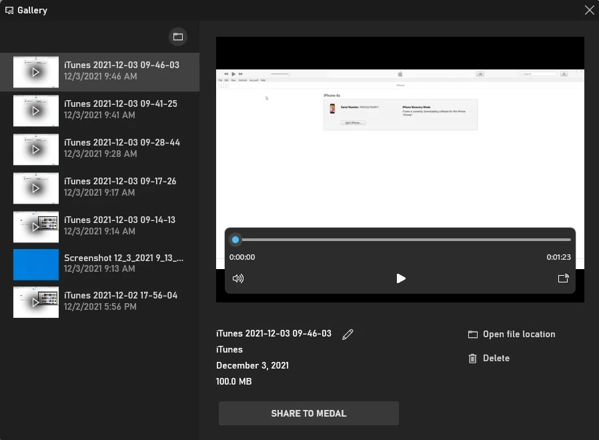Click the Delete text label
This screenshot has height=440, width=599.
(x=496, y=359)
